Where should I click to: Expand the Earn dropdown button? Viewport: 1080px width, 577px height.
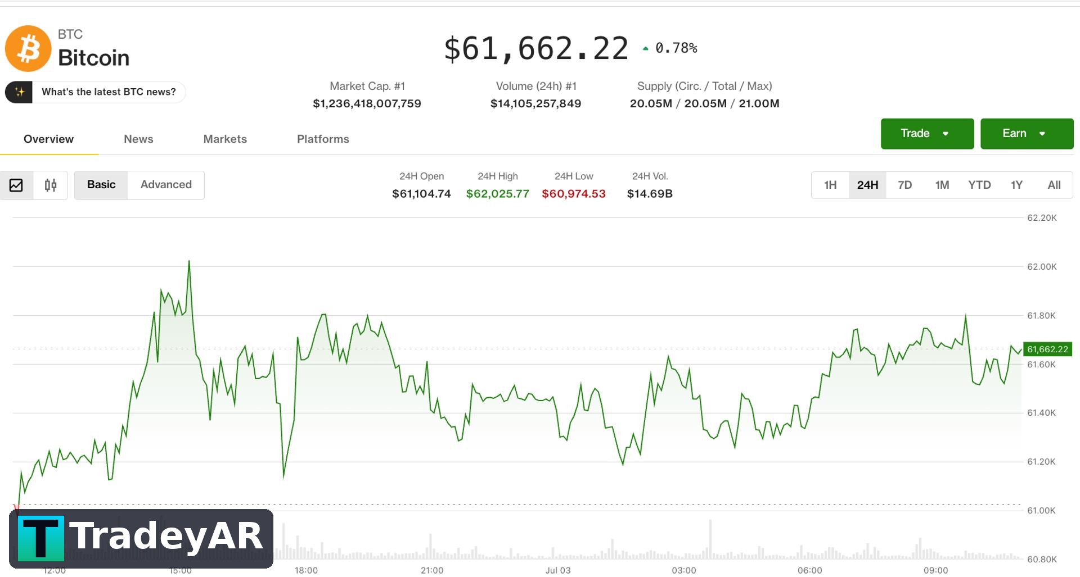tap(1027, 134)
